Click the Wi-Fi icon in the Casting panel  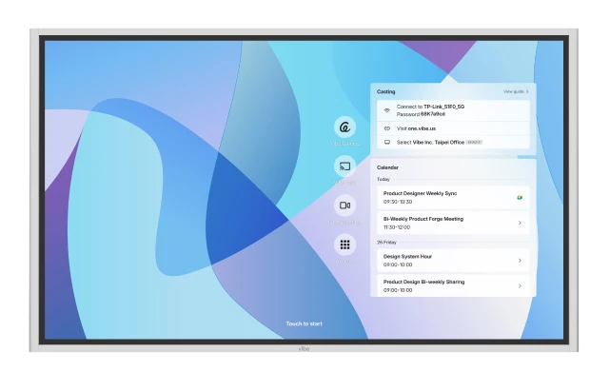[x=386, y=110]
